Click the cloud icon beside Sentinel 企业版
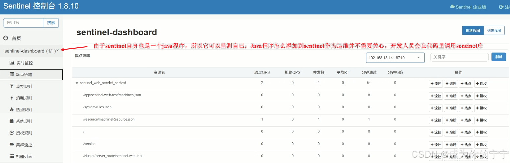The height and width of the screenshot is (163, 510). coord(452,7)
